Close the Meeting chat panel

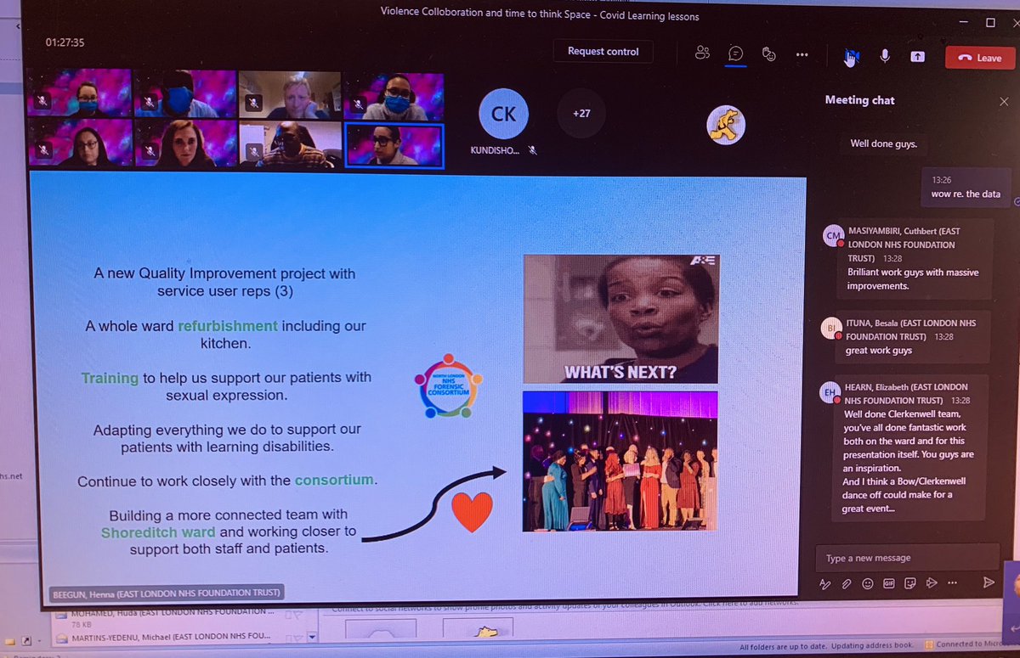click(x=1004, y=102)
